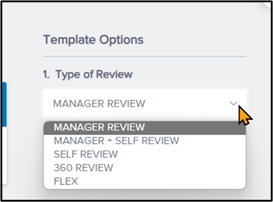Click the chevron arrow in Type of Review box

pos(234,104)
